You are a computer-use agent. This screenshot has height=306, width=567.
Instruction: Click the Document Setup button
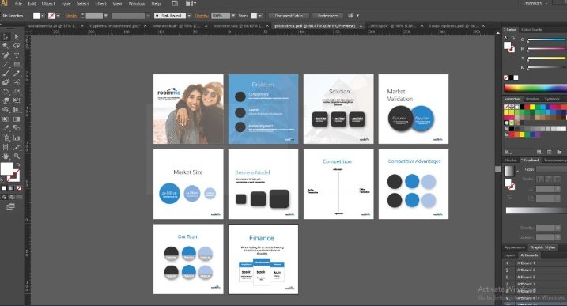click(288, 16)
